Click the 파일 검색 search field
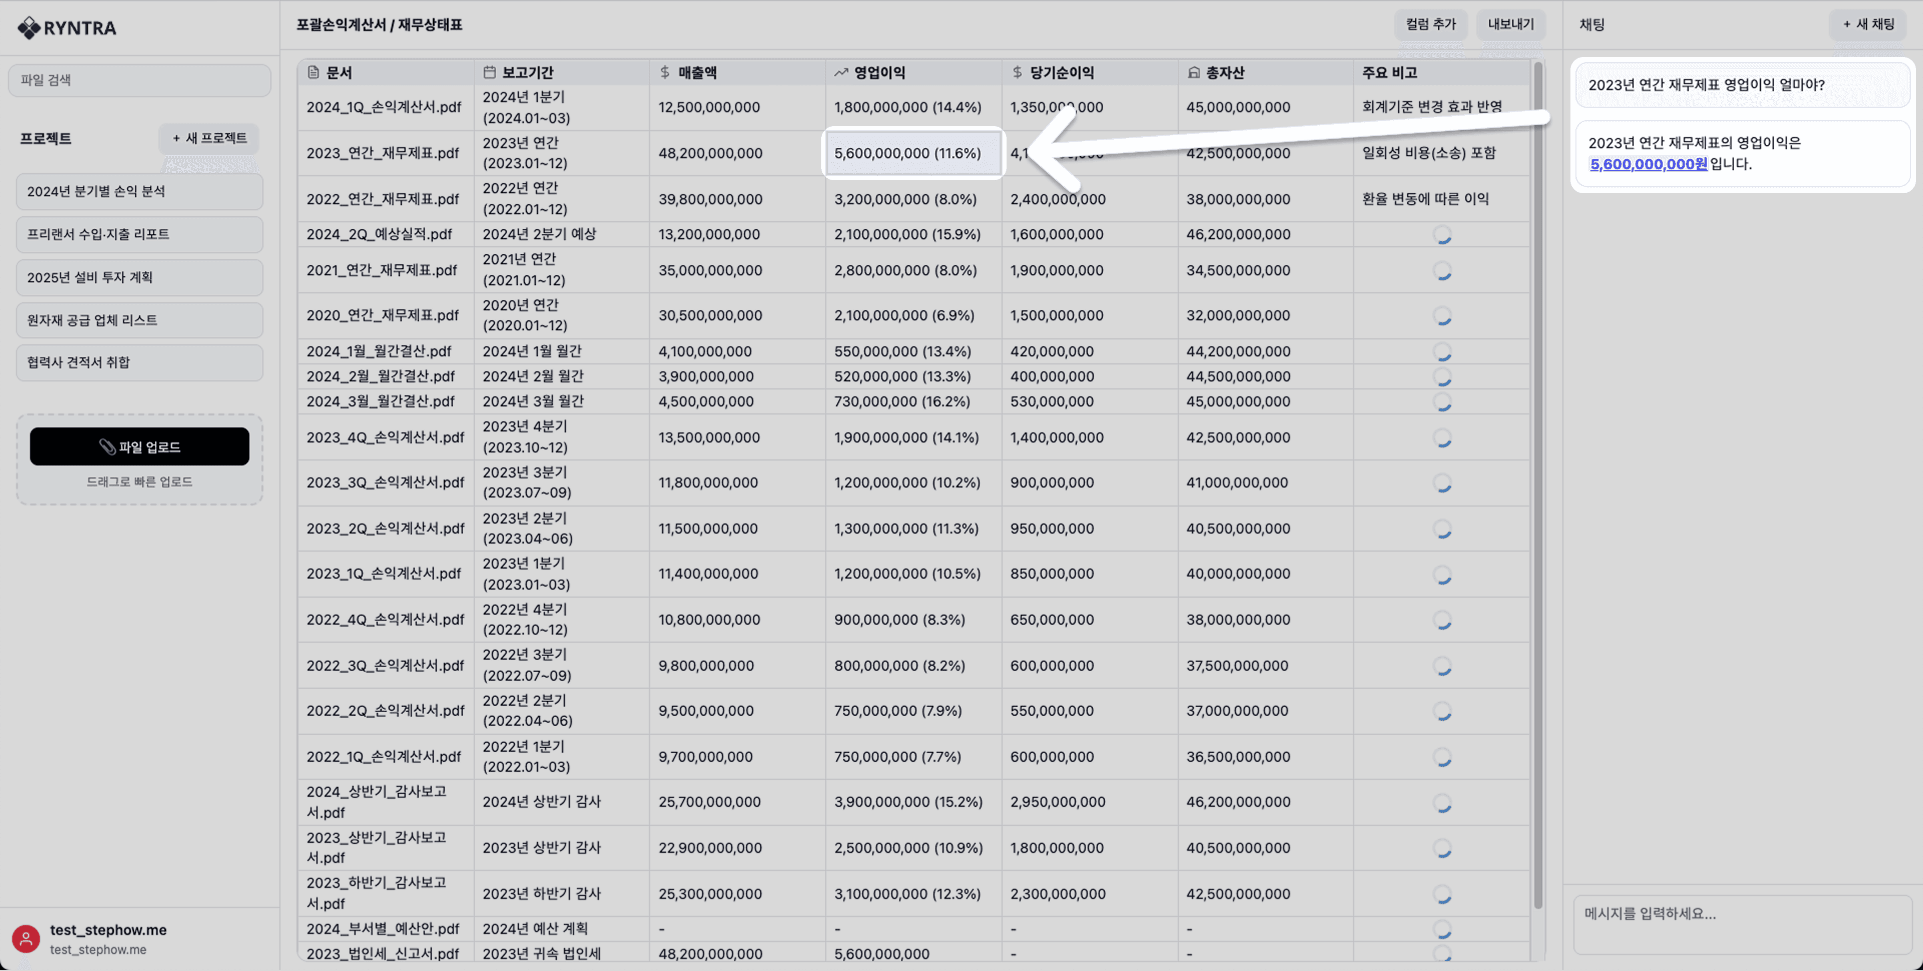The width and height of the screenshot is (1923, 971). pyautogui.click(x=140, y=80)
